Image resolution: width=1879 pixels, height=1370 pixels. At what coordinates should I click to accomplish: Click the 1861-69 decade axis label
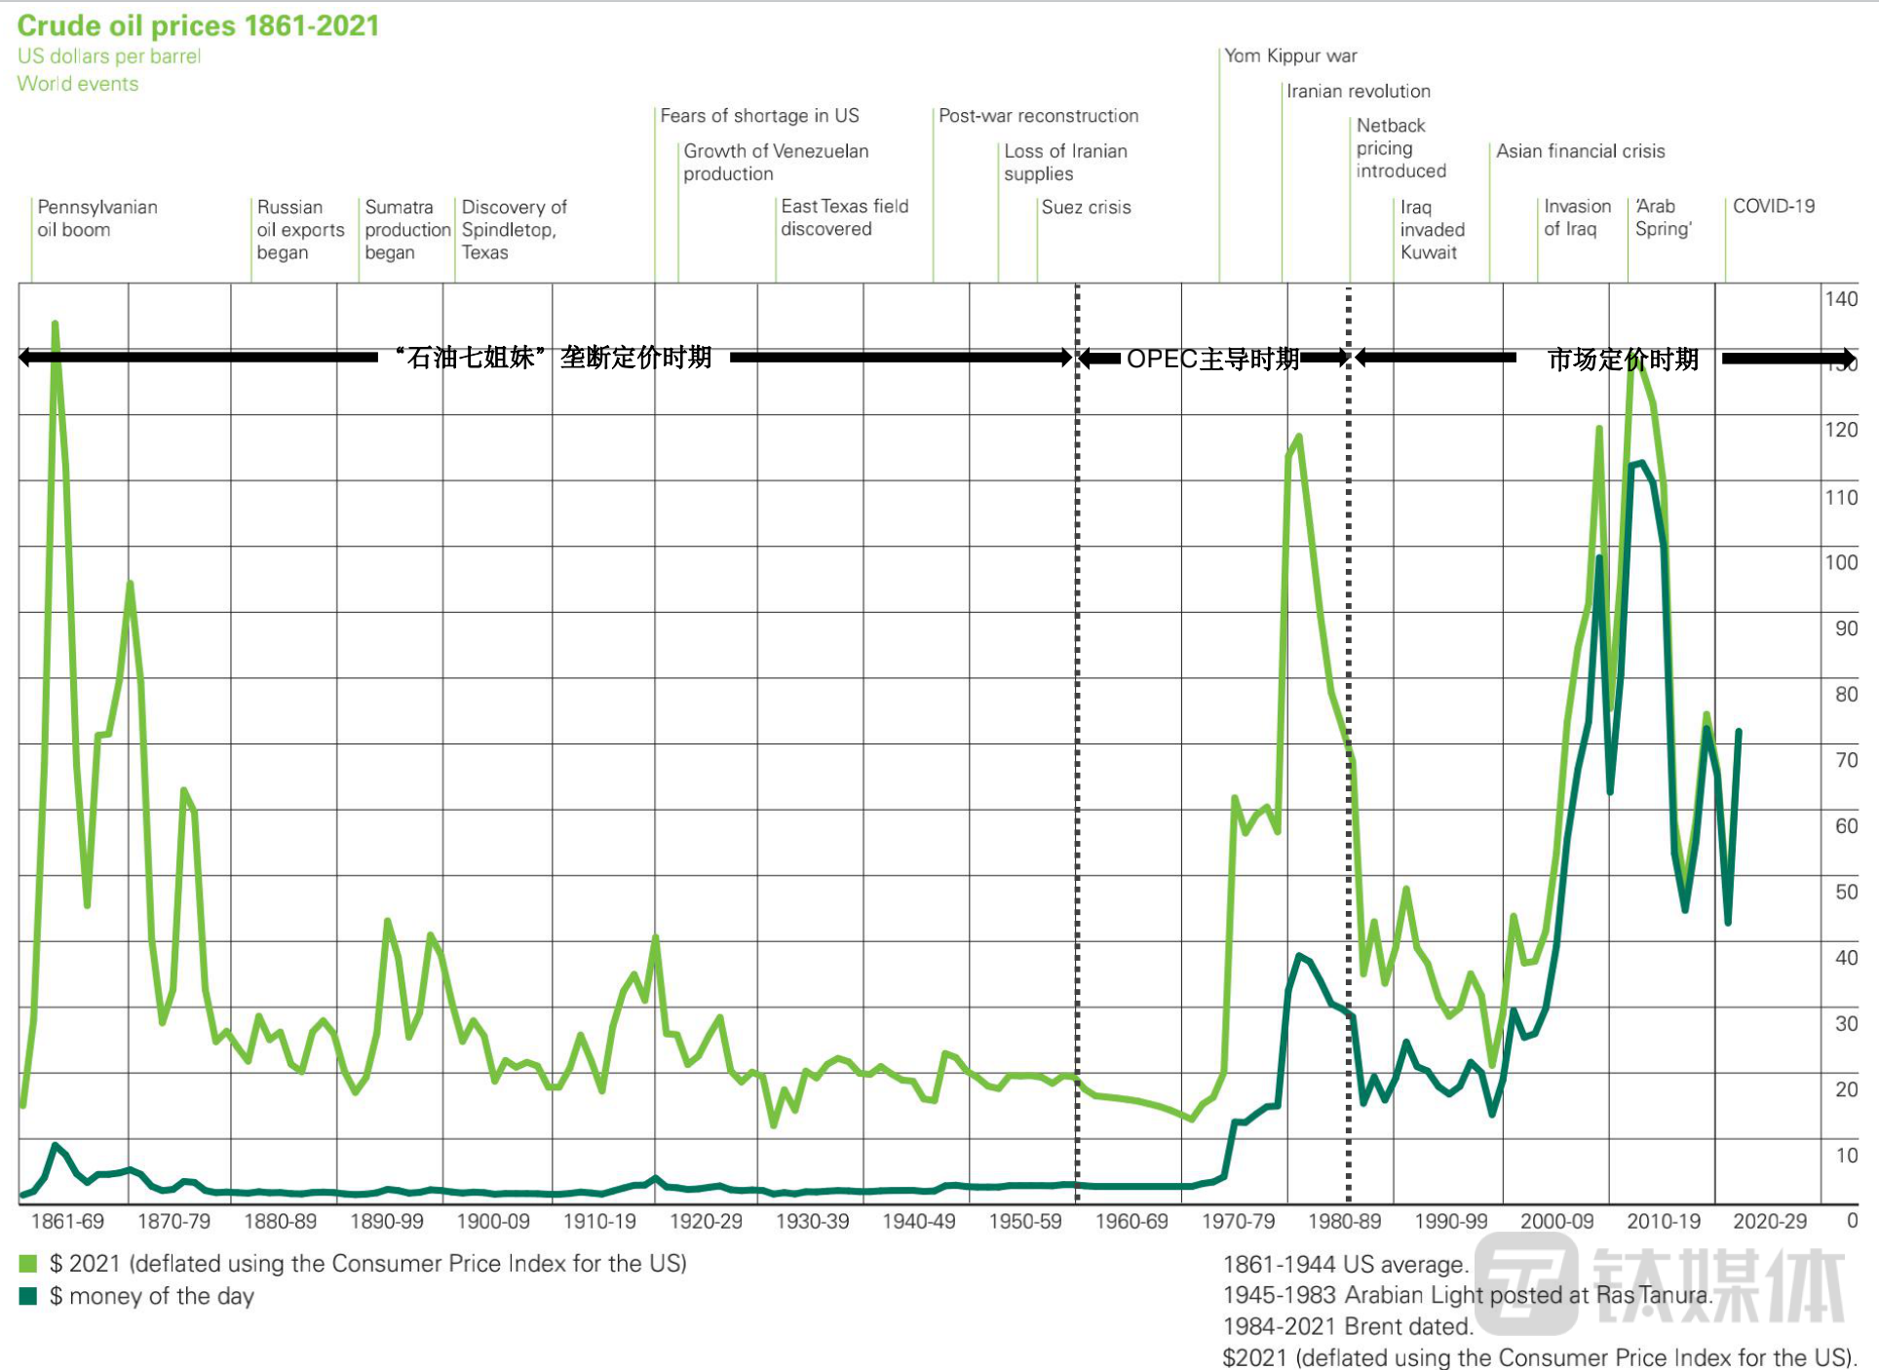[67, 1221]
